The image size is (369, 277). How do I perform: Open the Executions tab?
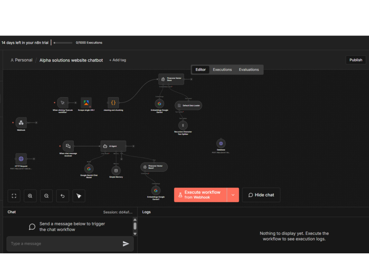pos(222,69)
